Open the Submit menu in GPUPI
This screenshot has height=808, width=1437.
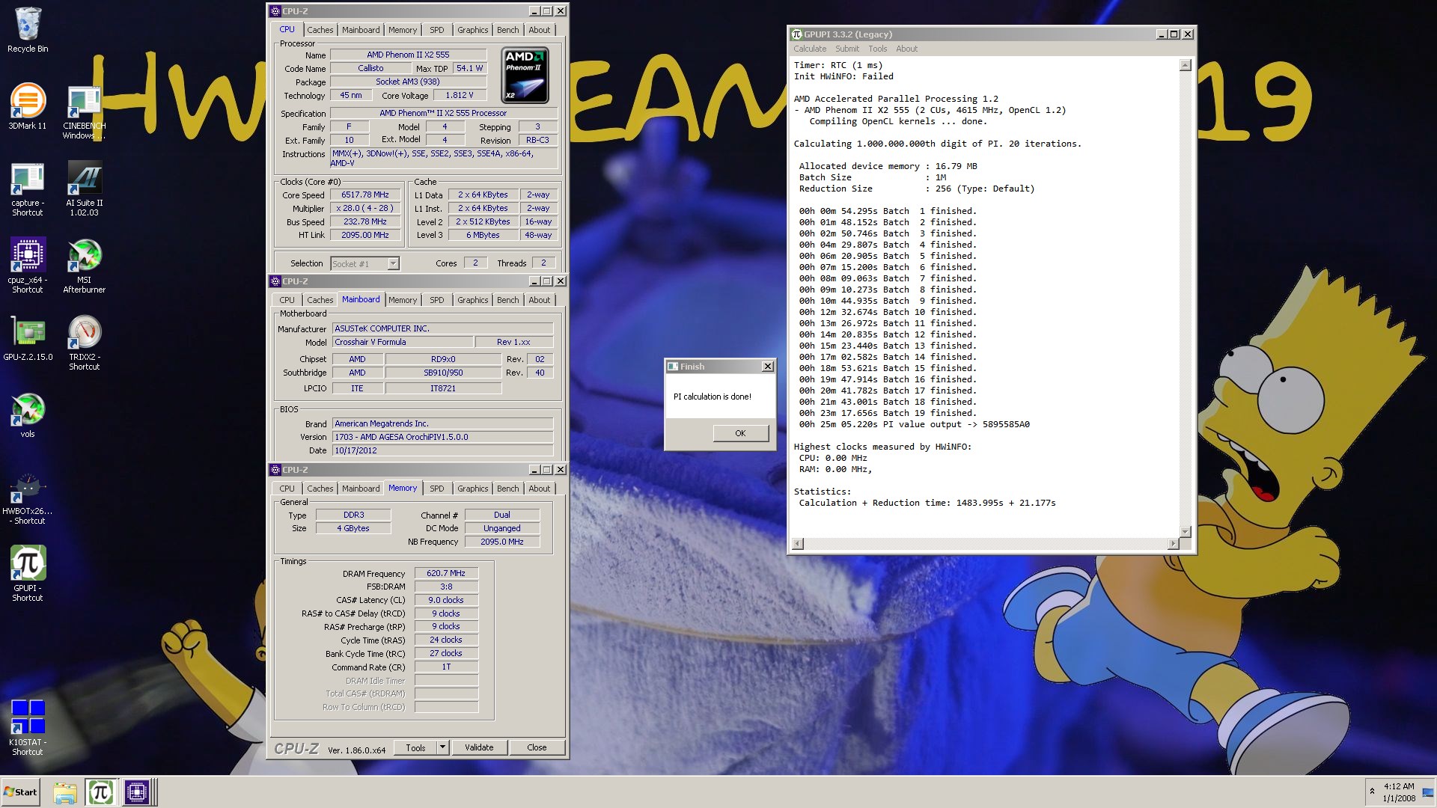pyautogui.click(x=847, y=49)
